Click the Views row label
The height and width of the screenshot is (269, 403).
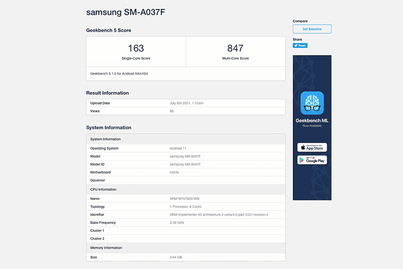pos(95,111)
